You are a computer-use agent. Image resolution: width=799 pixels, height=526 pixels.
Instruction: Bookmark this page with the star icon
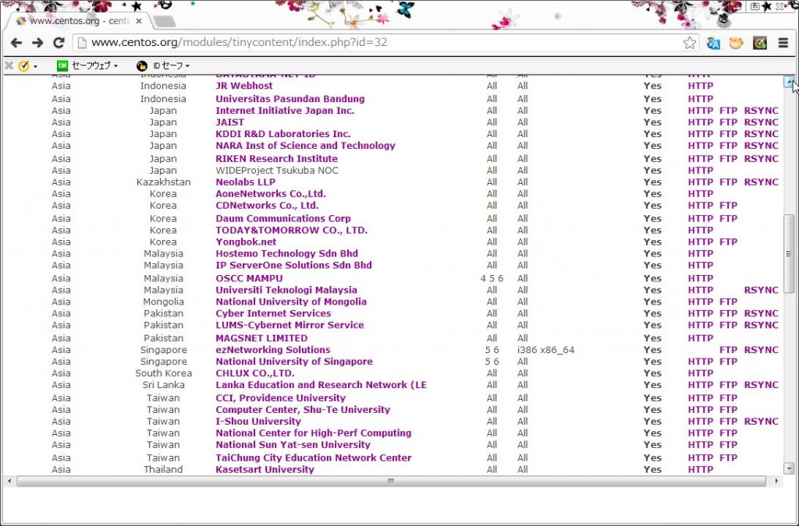pyautogui.click(x=690, y=43)
